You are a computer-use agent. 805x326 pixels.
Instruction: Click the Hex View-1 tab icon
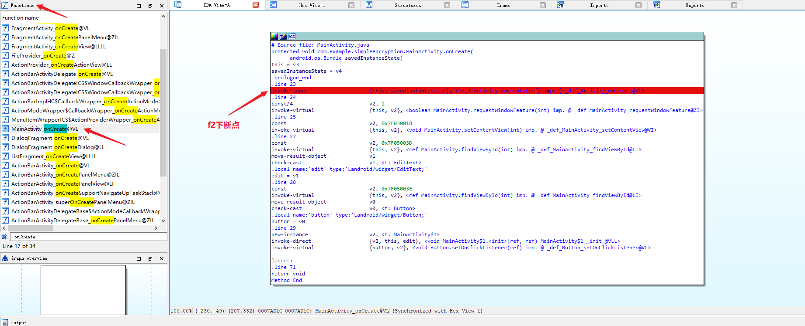pyautogui.click(x=274, y=5)
